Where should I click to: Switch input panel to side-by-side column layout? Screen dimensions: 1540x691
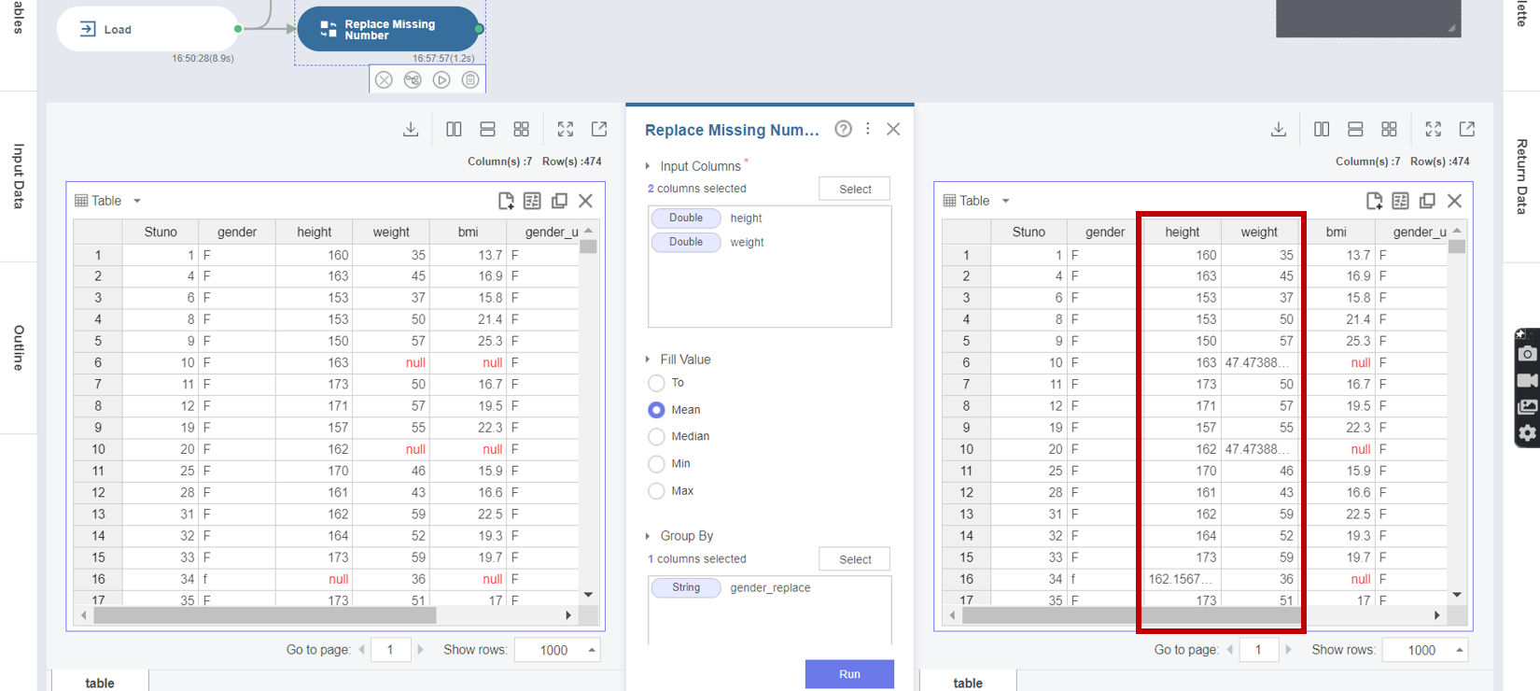[x=454, y=129]
